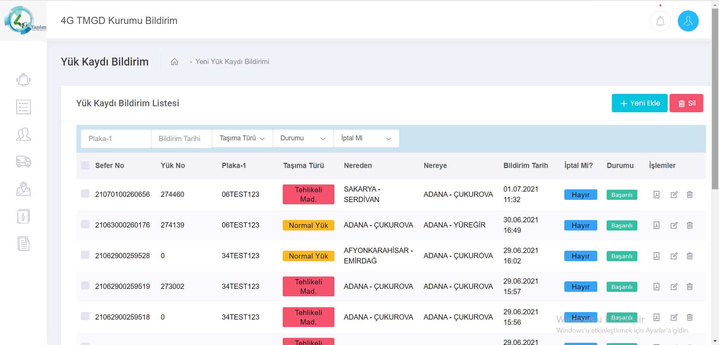Click Hayır badge in row 21070100260656

(581, 195)
